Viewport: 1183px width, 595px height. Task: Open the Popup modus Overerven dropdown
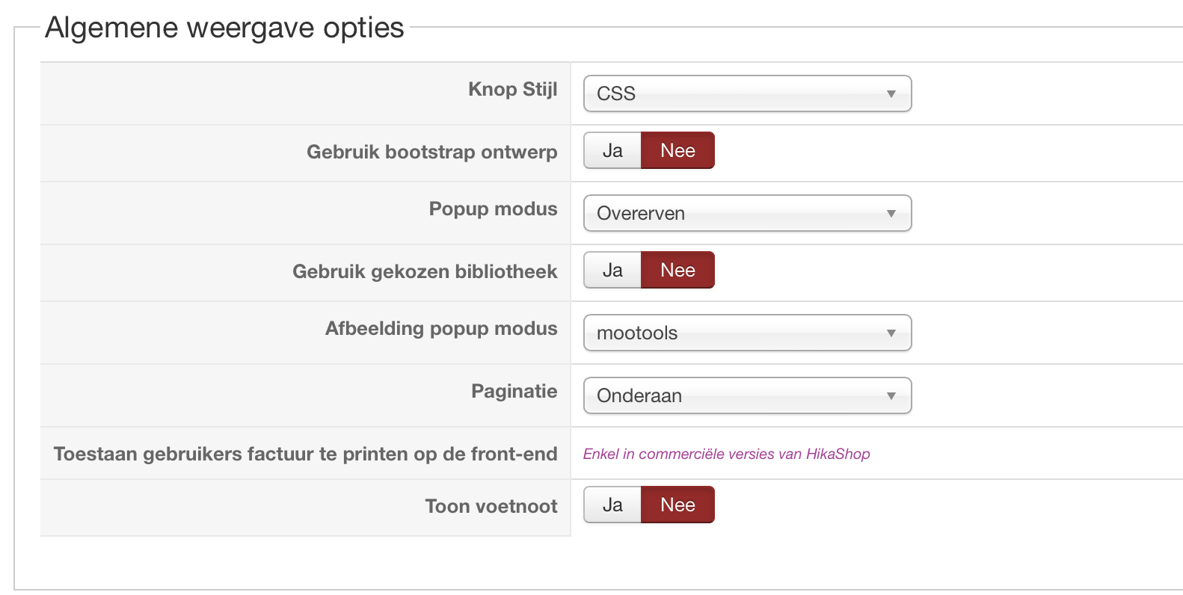point(733,213)
